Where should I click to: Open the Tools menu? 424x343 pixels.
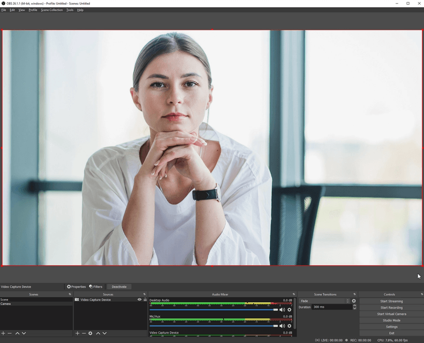[69, 10]
